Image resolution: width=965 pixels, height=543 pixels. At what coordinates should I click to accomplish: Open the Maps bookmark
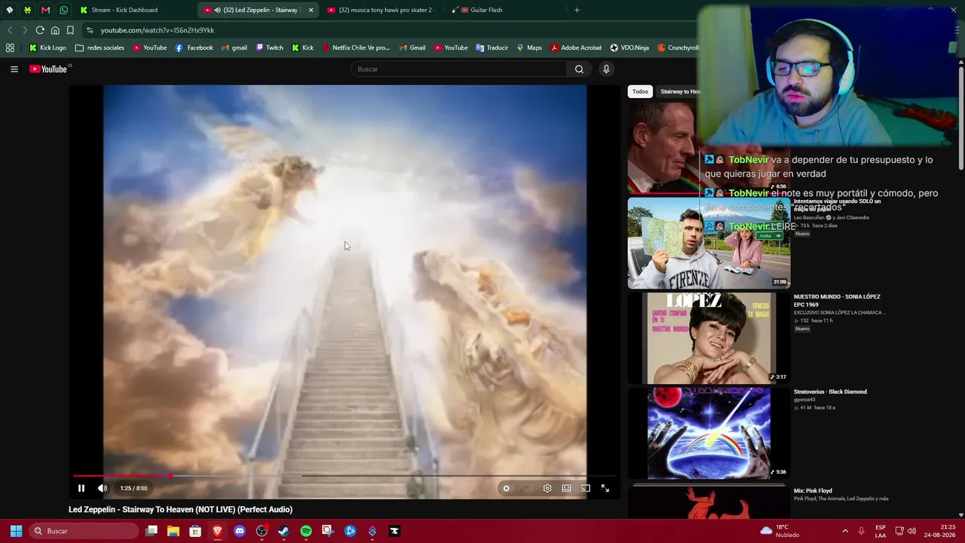click(x=528, y=48)
